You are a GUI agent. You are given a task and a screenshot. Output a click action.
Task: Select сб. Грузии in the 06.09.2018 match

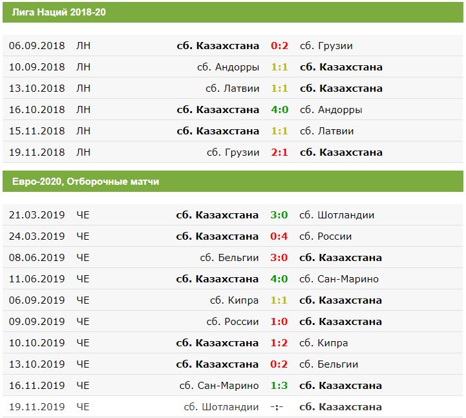coord(326,46)
